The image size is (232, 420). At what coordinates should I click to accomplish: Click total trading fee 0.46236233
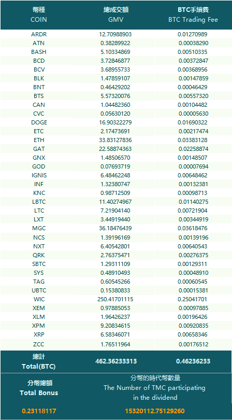[193, 361]
